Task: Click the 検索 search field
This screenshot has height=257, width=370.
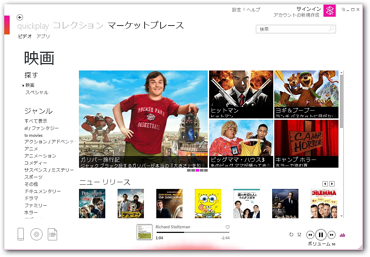Action: pyautogui.click(x=296, y=29)
